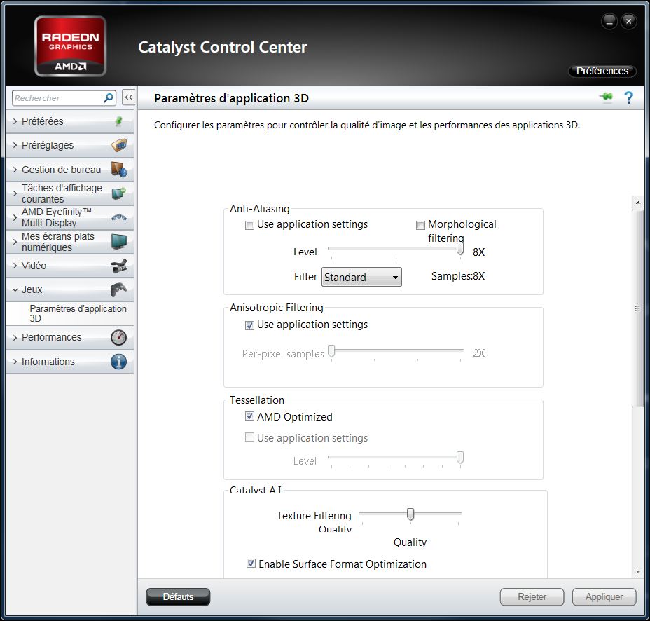
Task: Uncheck Enable Surface Format Optimization
Action: (x=251, y=563)
